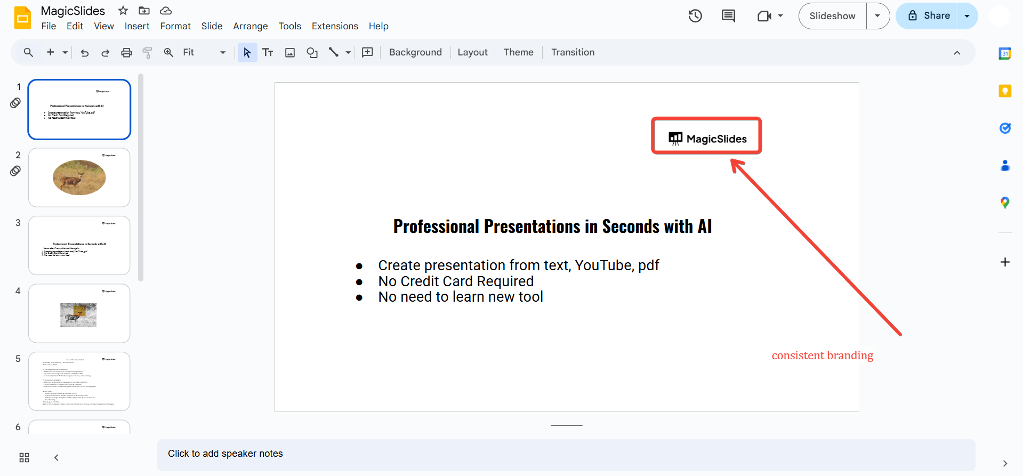1023x476 pixels.
Task: Open Google Calendar side panel
Action: pyautogui.click(x=1005, y=53)
